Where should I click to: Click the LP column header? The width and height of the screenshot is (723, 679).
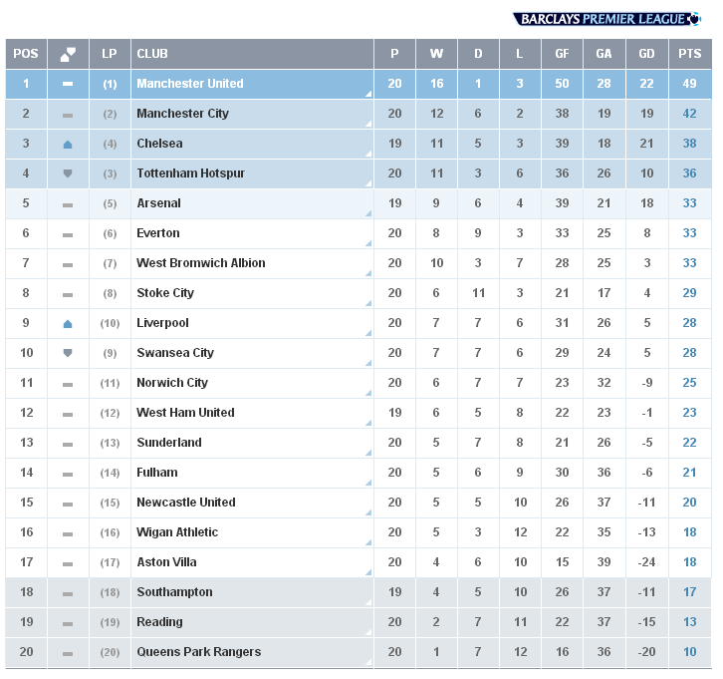[x=110, y=54]
